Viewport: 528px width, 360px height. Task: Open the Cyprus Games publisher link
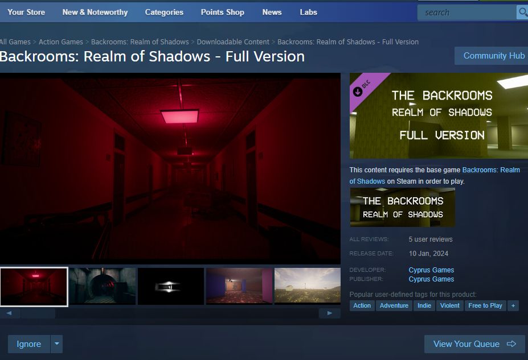431,279
